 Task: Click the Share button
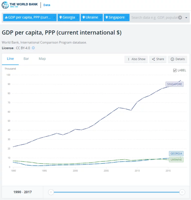[158, 59]
